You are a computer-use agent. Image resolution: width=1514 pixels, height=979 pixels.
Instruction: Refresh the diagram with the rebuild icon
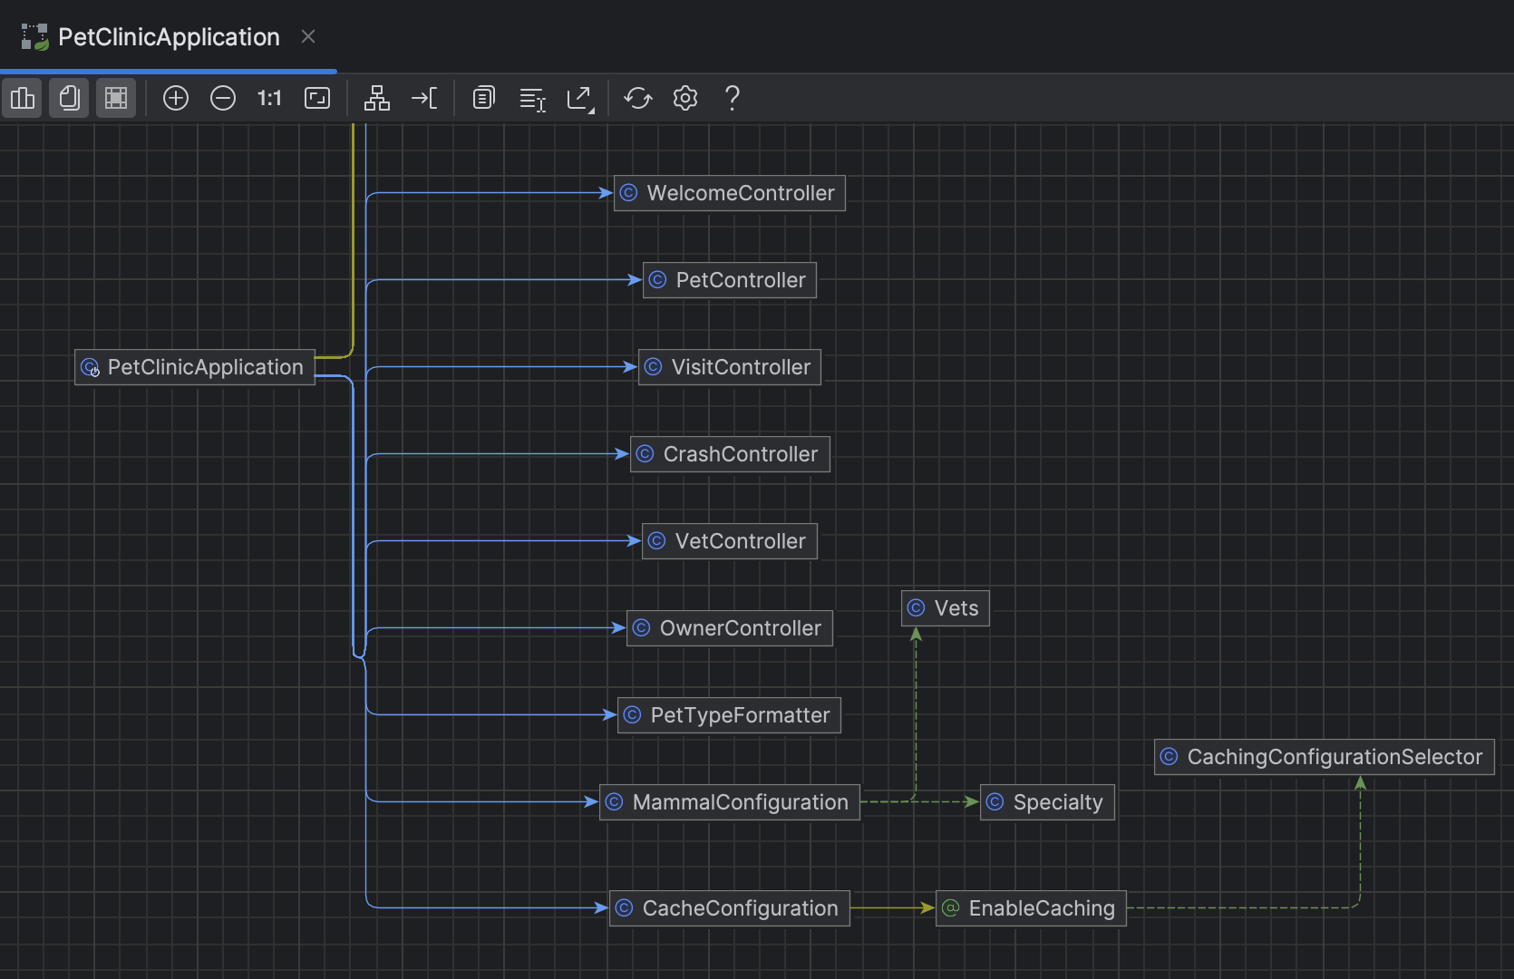pyautogui.click(x=637, y=98)
